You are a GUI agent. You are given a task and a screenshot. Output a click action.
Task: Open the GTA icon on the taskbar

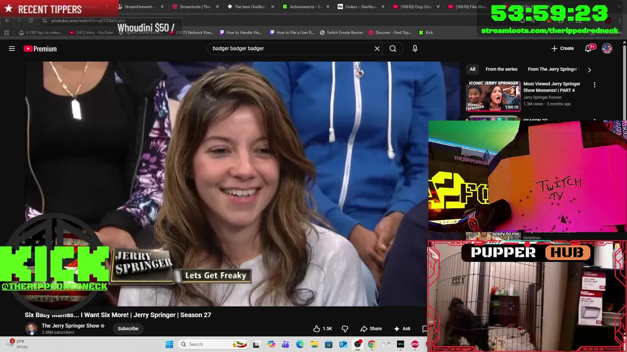[x=415, y=344]
